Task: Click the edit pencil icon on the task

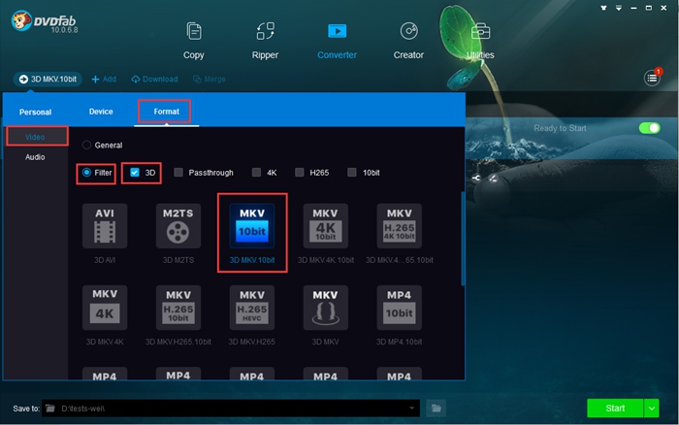Action: [x=493, y=179]
